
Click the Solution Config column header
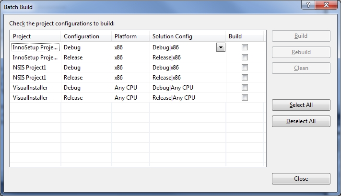point(188,36)
